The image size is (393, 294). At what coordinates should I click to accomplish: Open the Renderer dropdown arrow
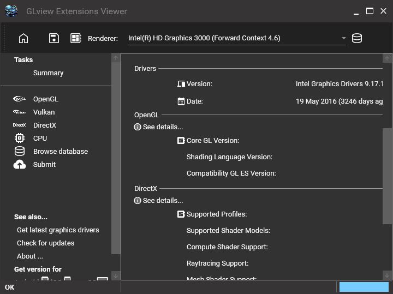coord(344,38)
